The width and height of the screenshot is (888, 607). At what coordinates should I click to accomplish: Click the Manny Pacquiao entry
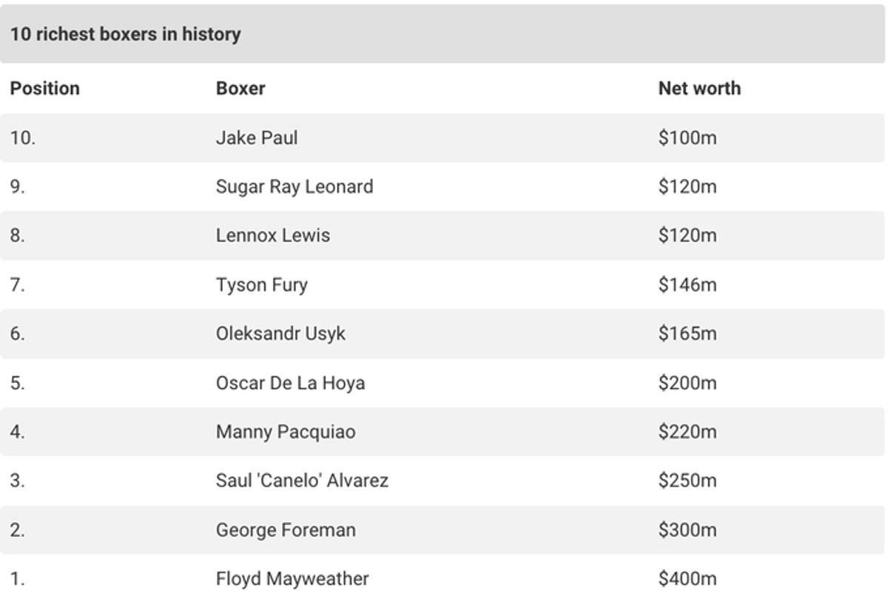286,433
